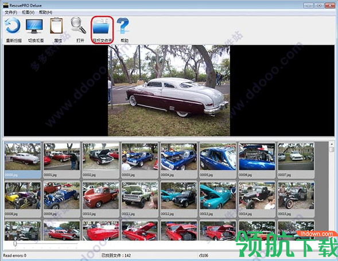The width and height of the screenshot is (338, 261).
Task: Click the 已找到文件：142 status text
Action: 116,256
